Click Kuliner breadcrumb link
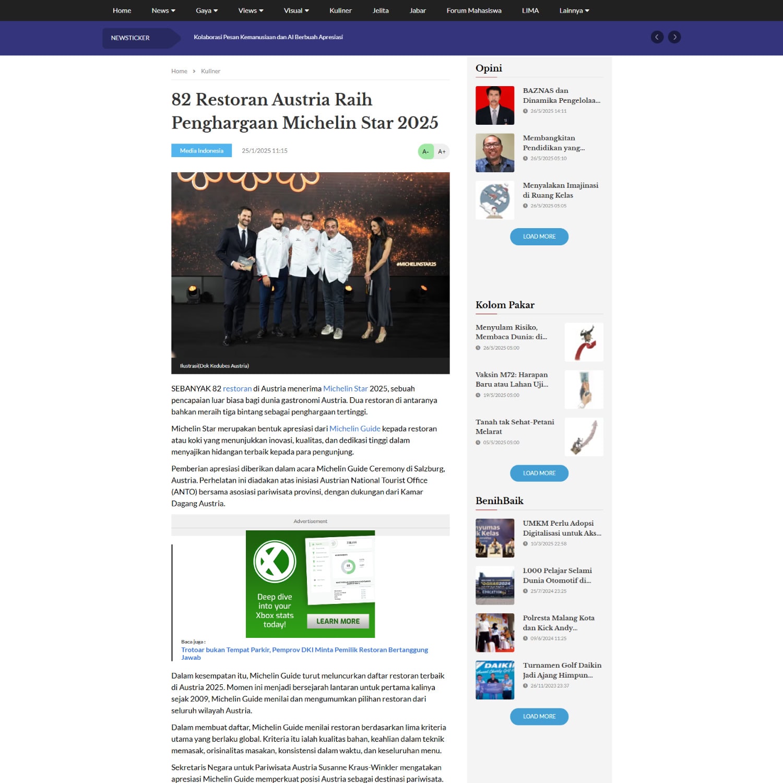Screen dimensions: 783x783 210,71
